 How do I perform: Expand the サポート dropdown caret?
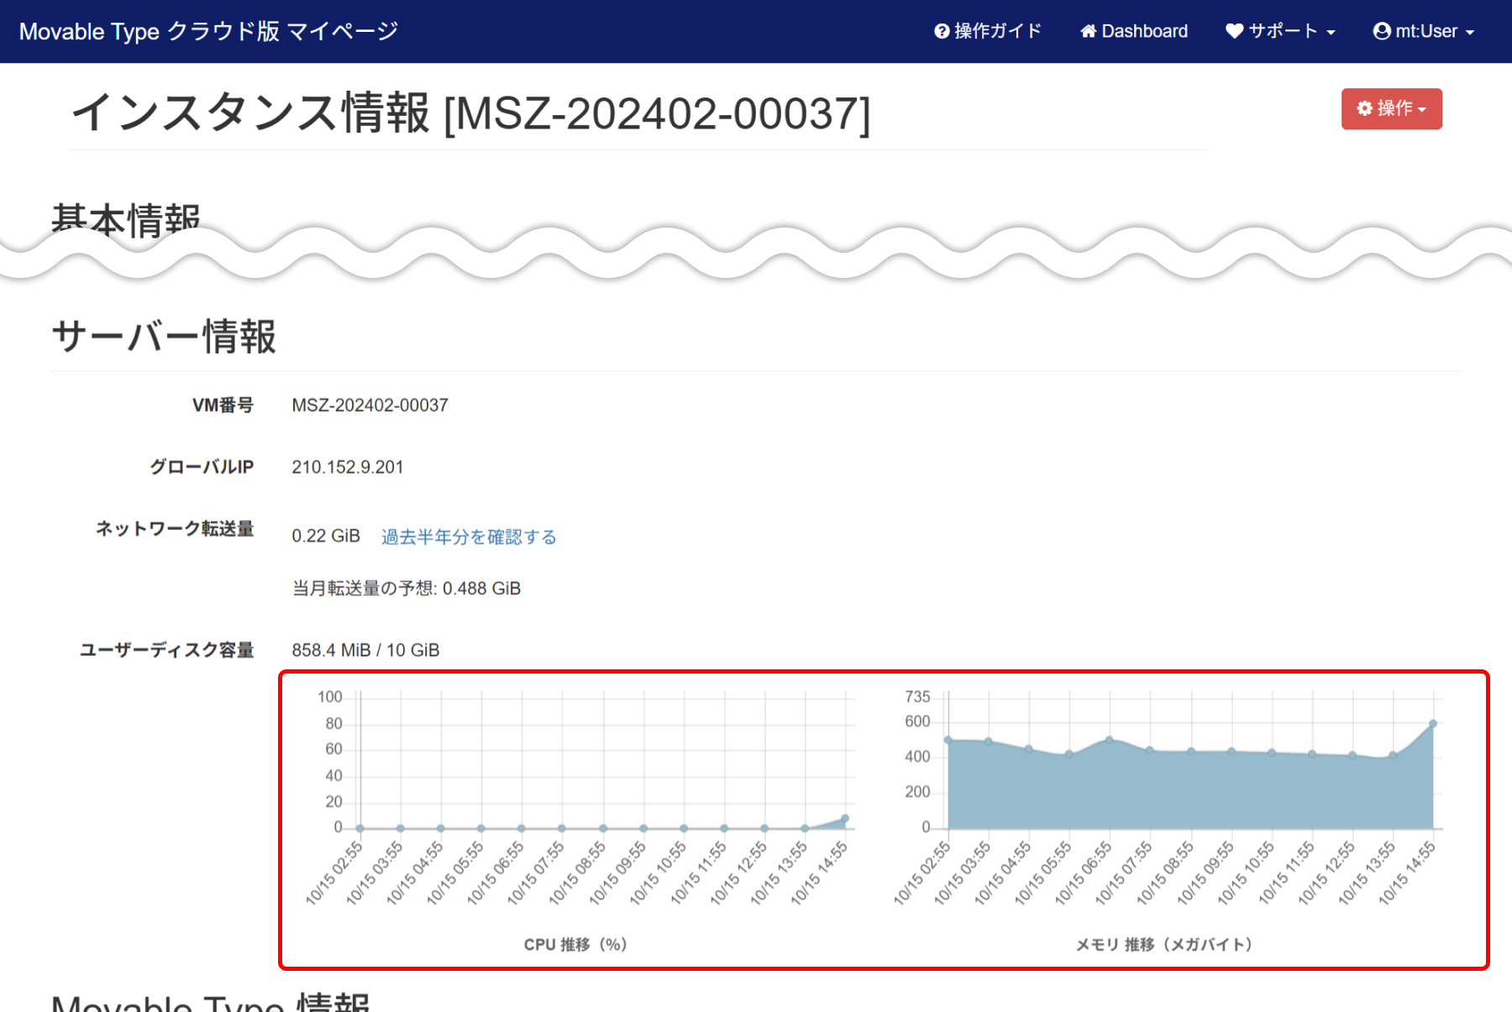1331,33
